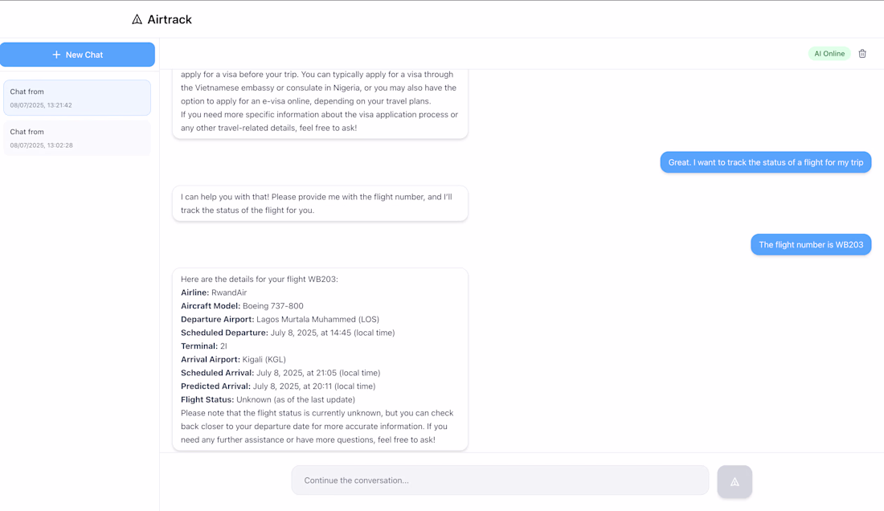884x511 pixels.
Task: Open the chat from 13:02:28
Action: (x=77, y=137)
